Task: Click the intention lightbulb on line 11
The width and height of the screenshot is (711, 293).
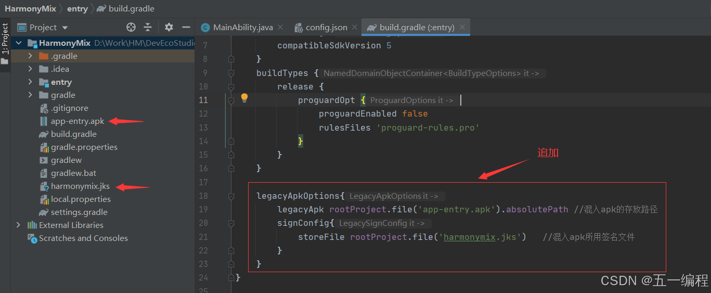Action: coord(244,98)
